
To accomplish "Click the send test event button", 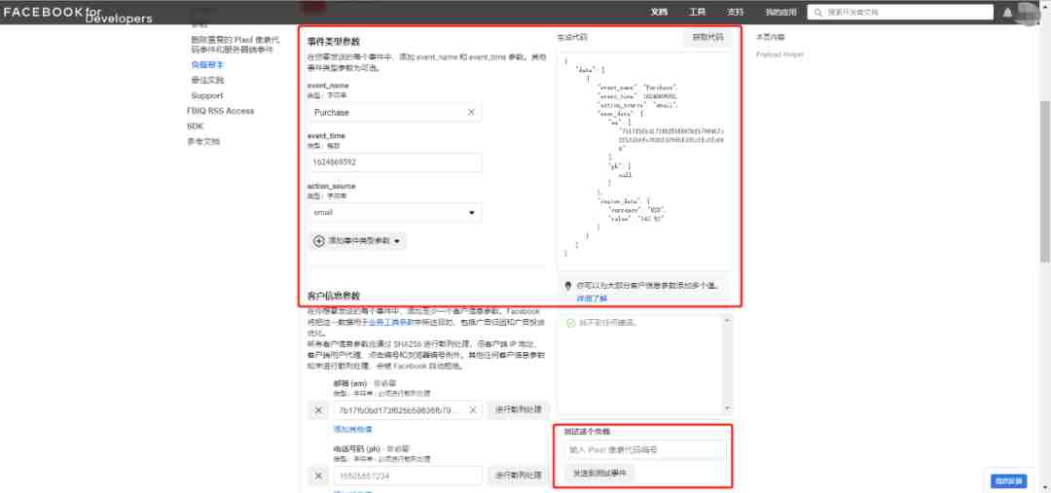I will tap(599, 473).
